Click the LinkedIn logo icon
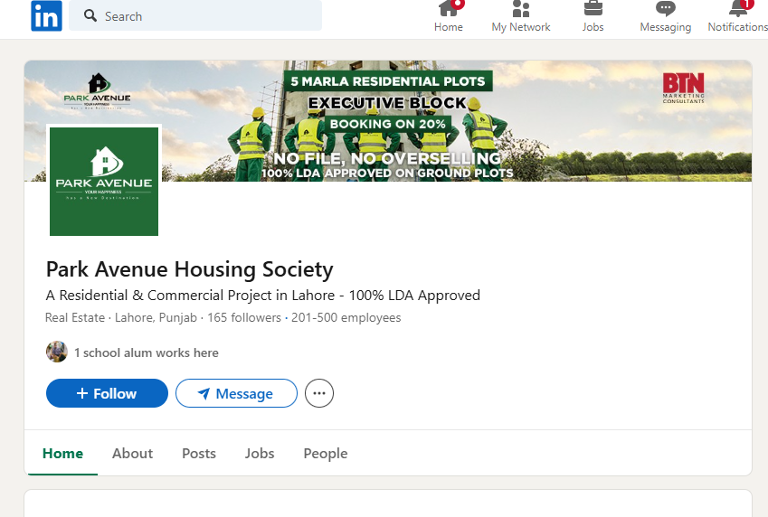The image size is (768, 517). 46,16
